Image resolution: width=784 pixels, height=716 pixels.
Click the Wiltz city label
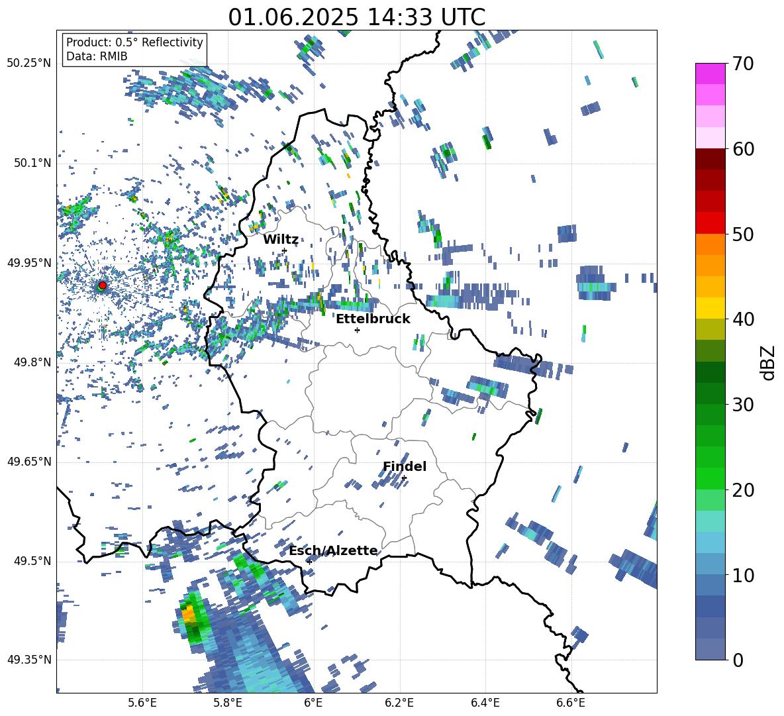click(x=281, y=239)
